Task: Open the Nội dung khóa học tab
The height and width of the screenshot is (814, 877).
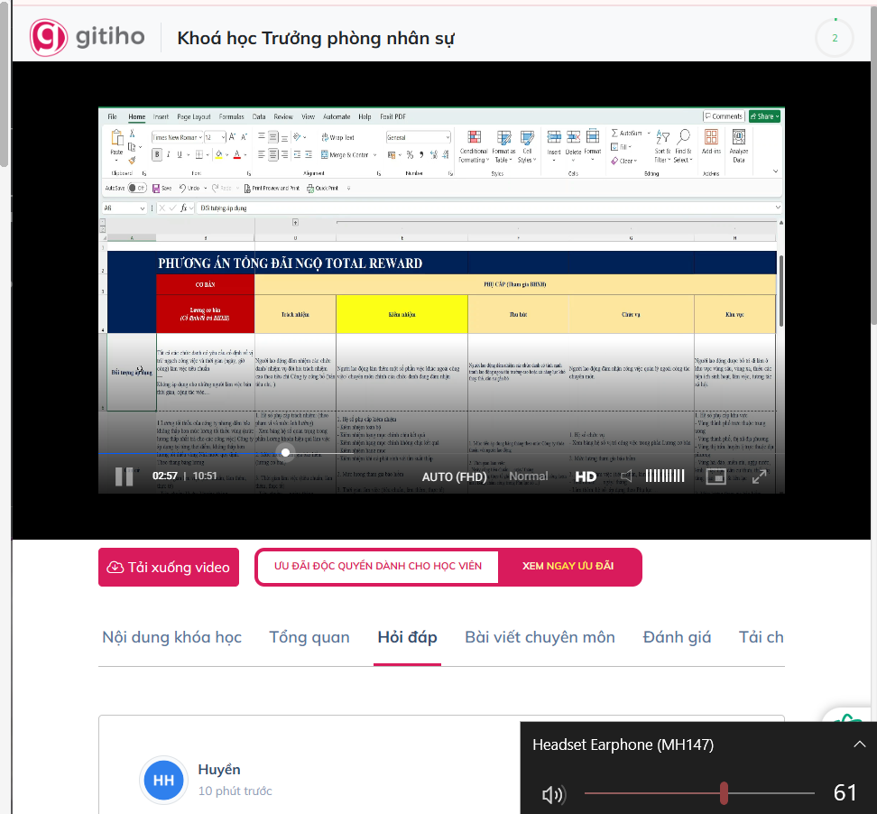Action: pyautogui.click(x=171, y=637)
